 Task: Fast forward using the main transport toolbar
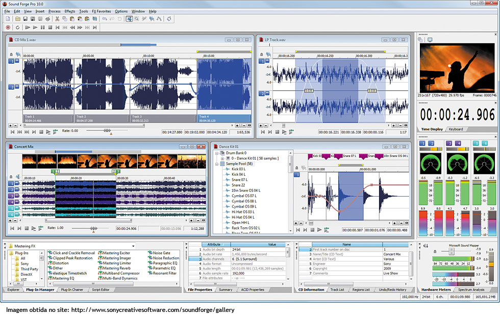click(80, 28)
